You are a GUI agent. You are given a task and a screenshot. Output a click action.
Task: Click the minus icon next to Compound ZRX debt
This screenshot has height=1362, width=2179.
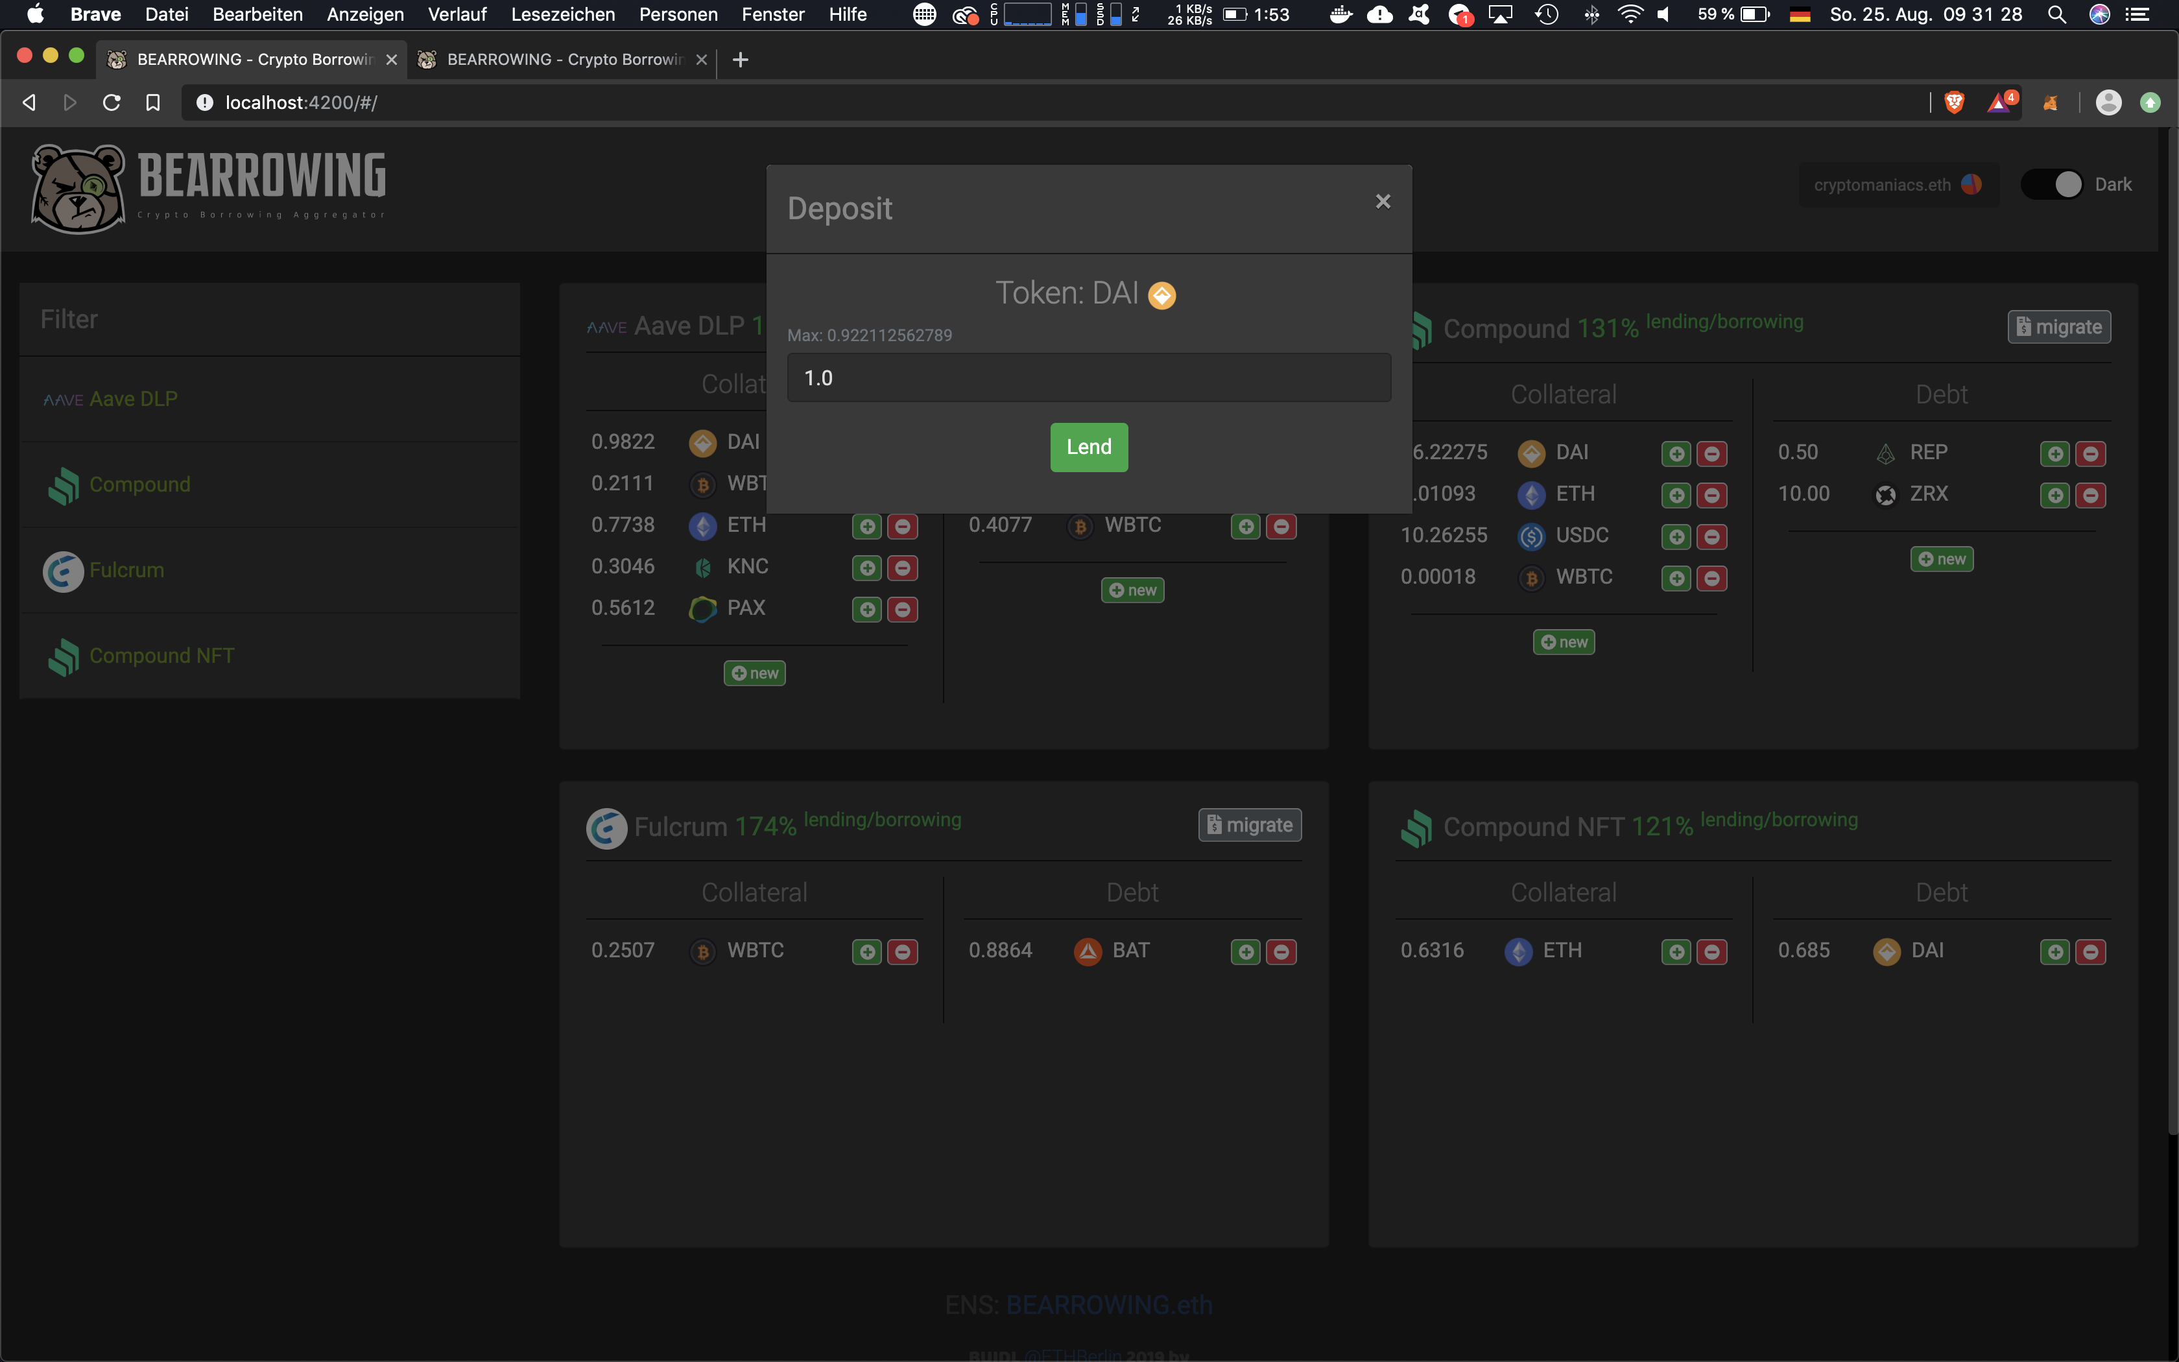2091,494
